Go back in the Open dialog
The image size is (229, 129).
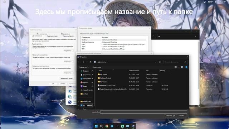point(79,62)
